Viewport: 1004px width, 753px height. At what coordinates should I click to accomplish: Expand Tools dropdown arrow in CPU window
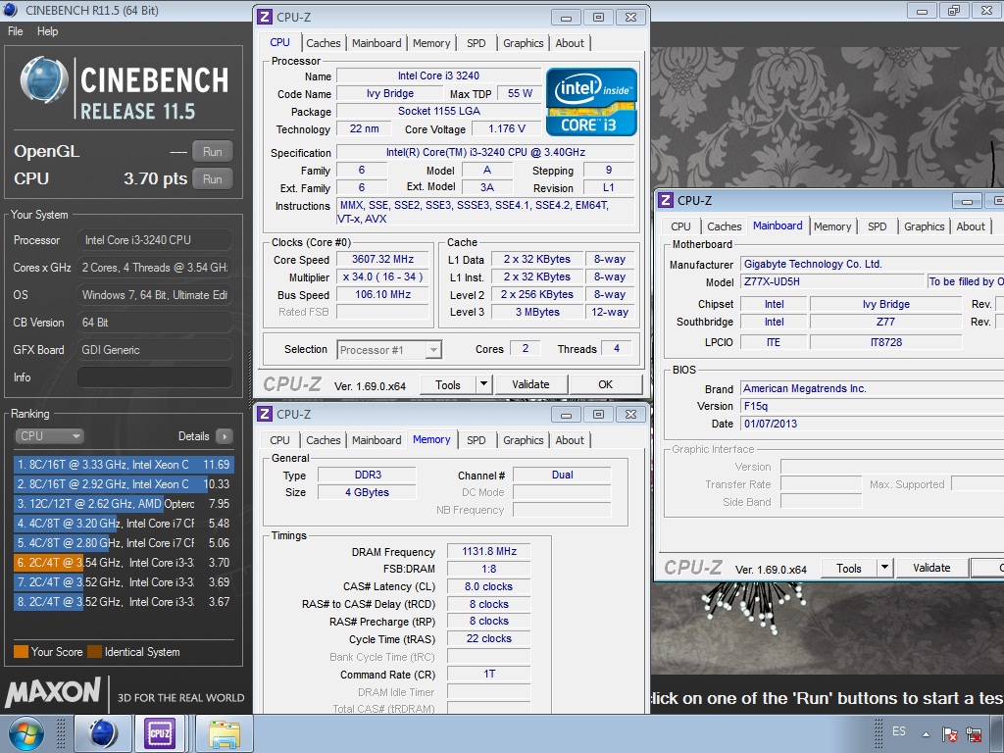click(x=483, y=384)
